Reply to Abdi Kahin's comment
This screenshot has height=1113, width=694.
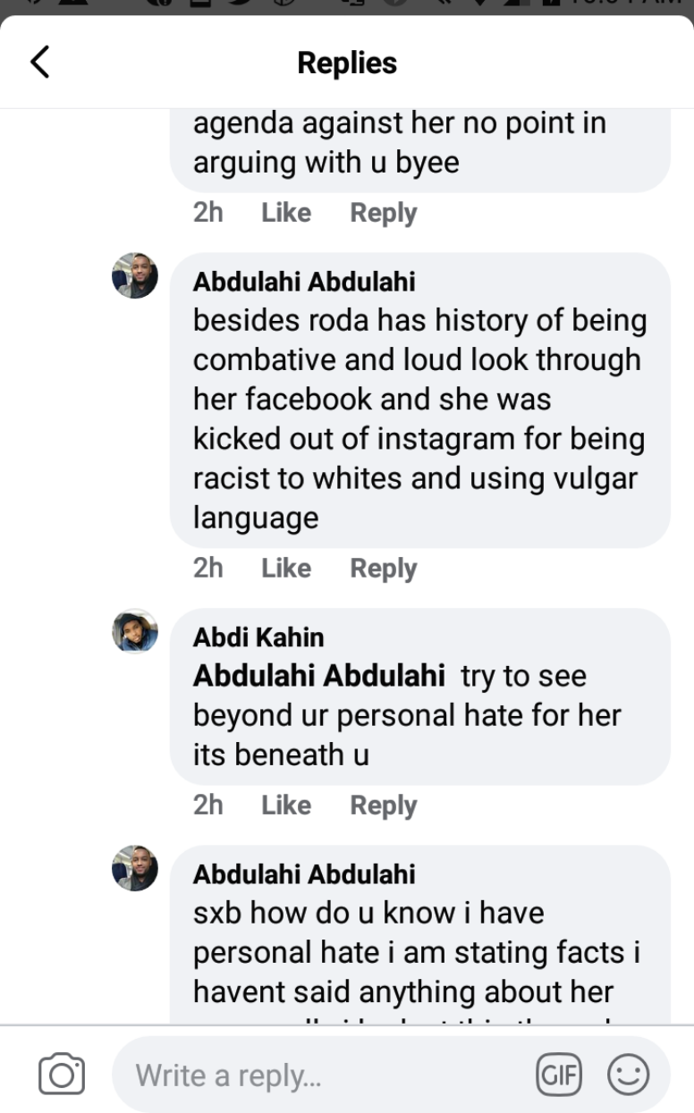click(x=384, y=805)
